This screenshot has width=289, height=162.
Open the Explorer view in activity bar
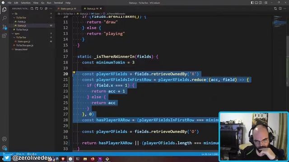pyautogui.click(x=4, y=9)
